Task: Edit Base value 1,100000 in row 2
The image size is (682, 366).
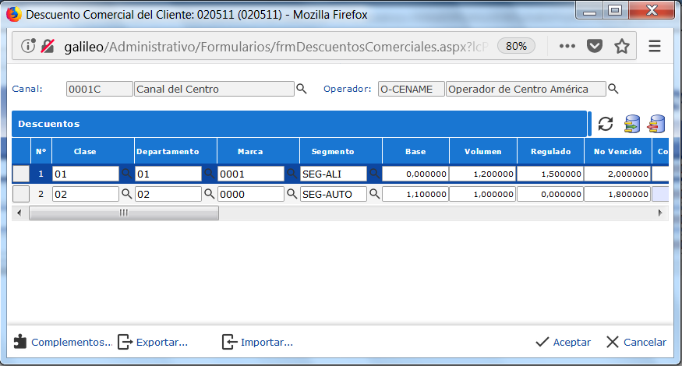Action: pyautogui.click(x=415, y=194)
